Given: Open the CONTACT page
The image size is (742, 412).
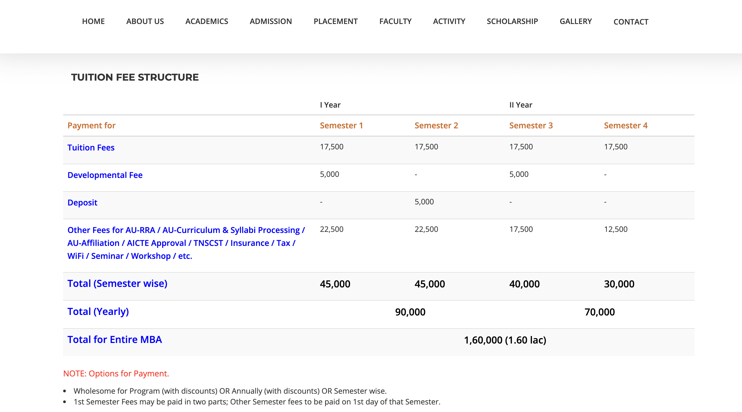Looking at the screenshot, I should [x=631, y=22].
